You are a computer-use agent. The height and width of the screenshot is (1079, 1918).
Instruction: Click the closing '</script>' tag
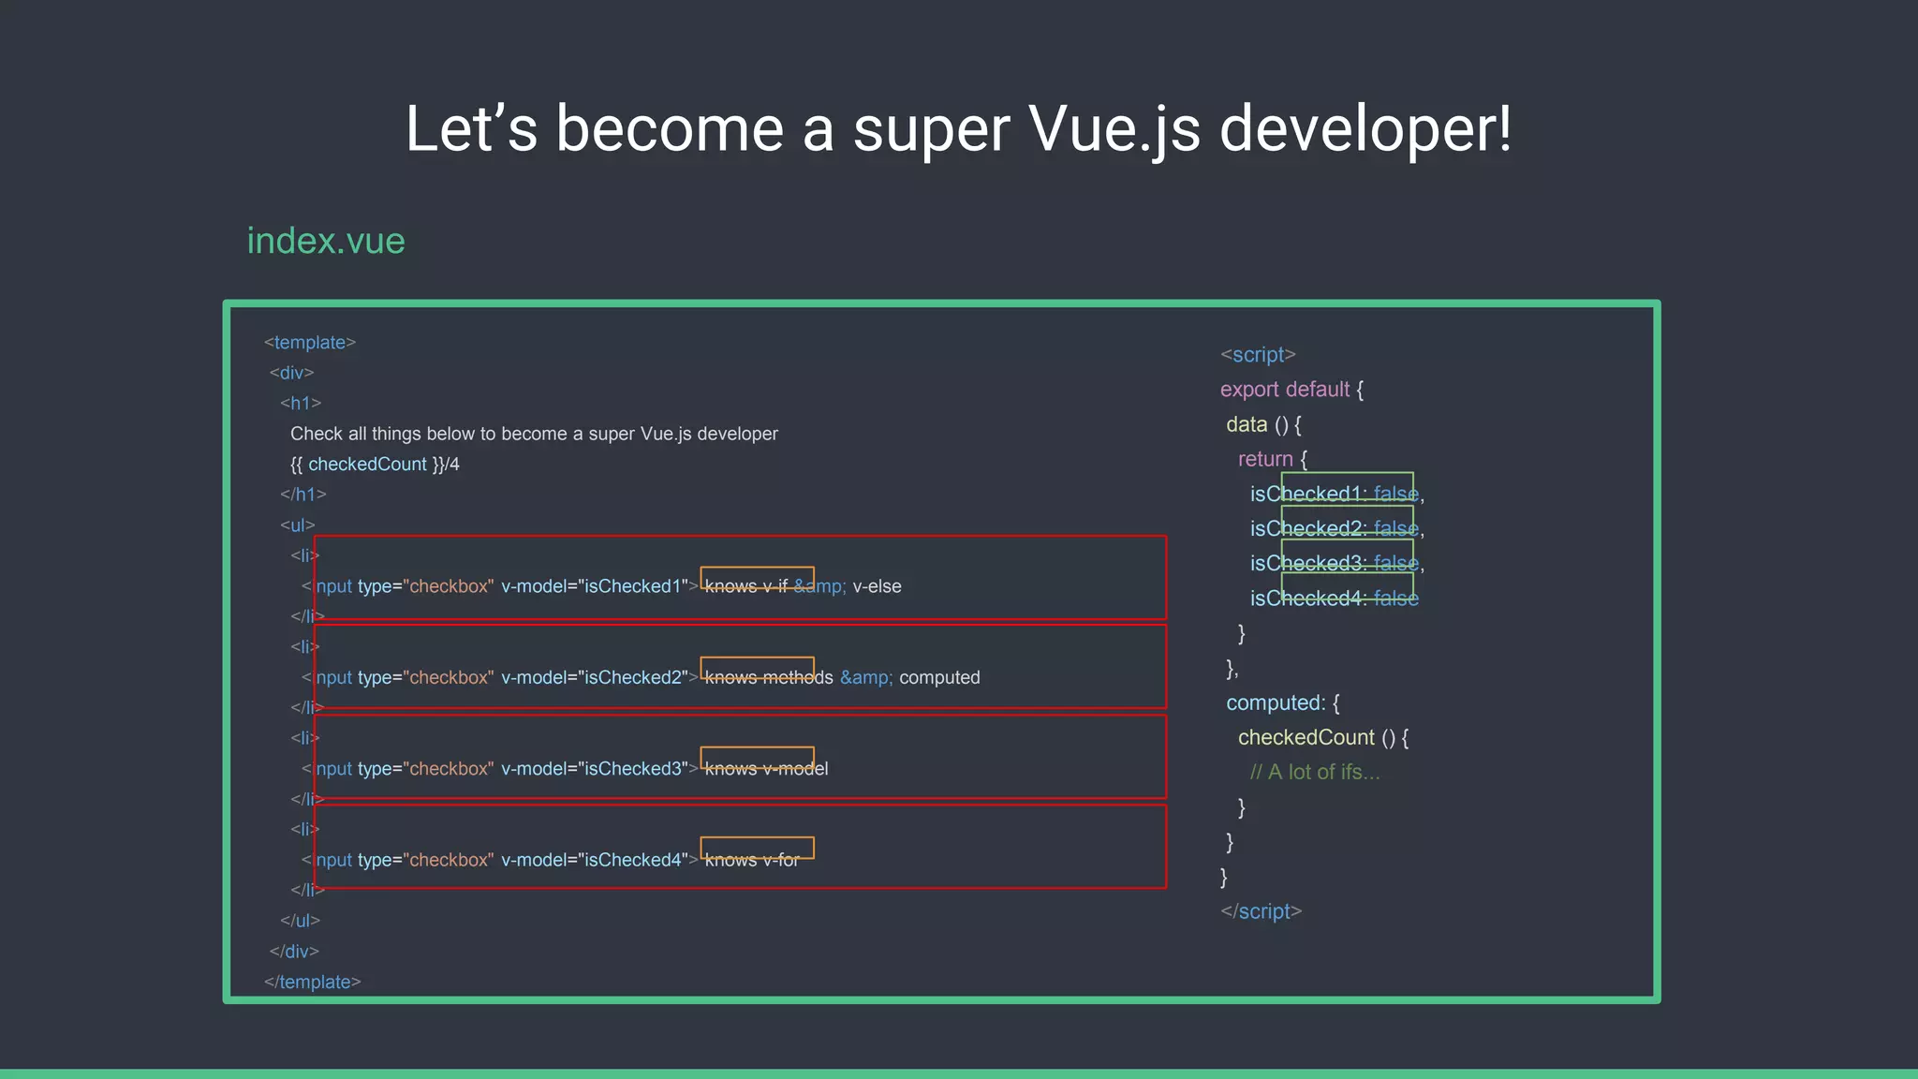click(1261, 911)
